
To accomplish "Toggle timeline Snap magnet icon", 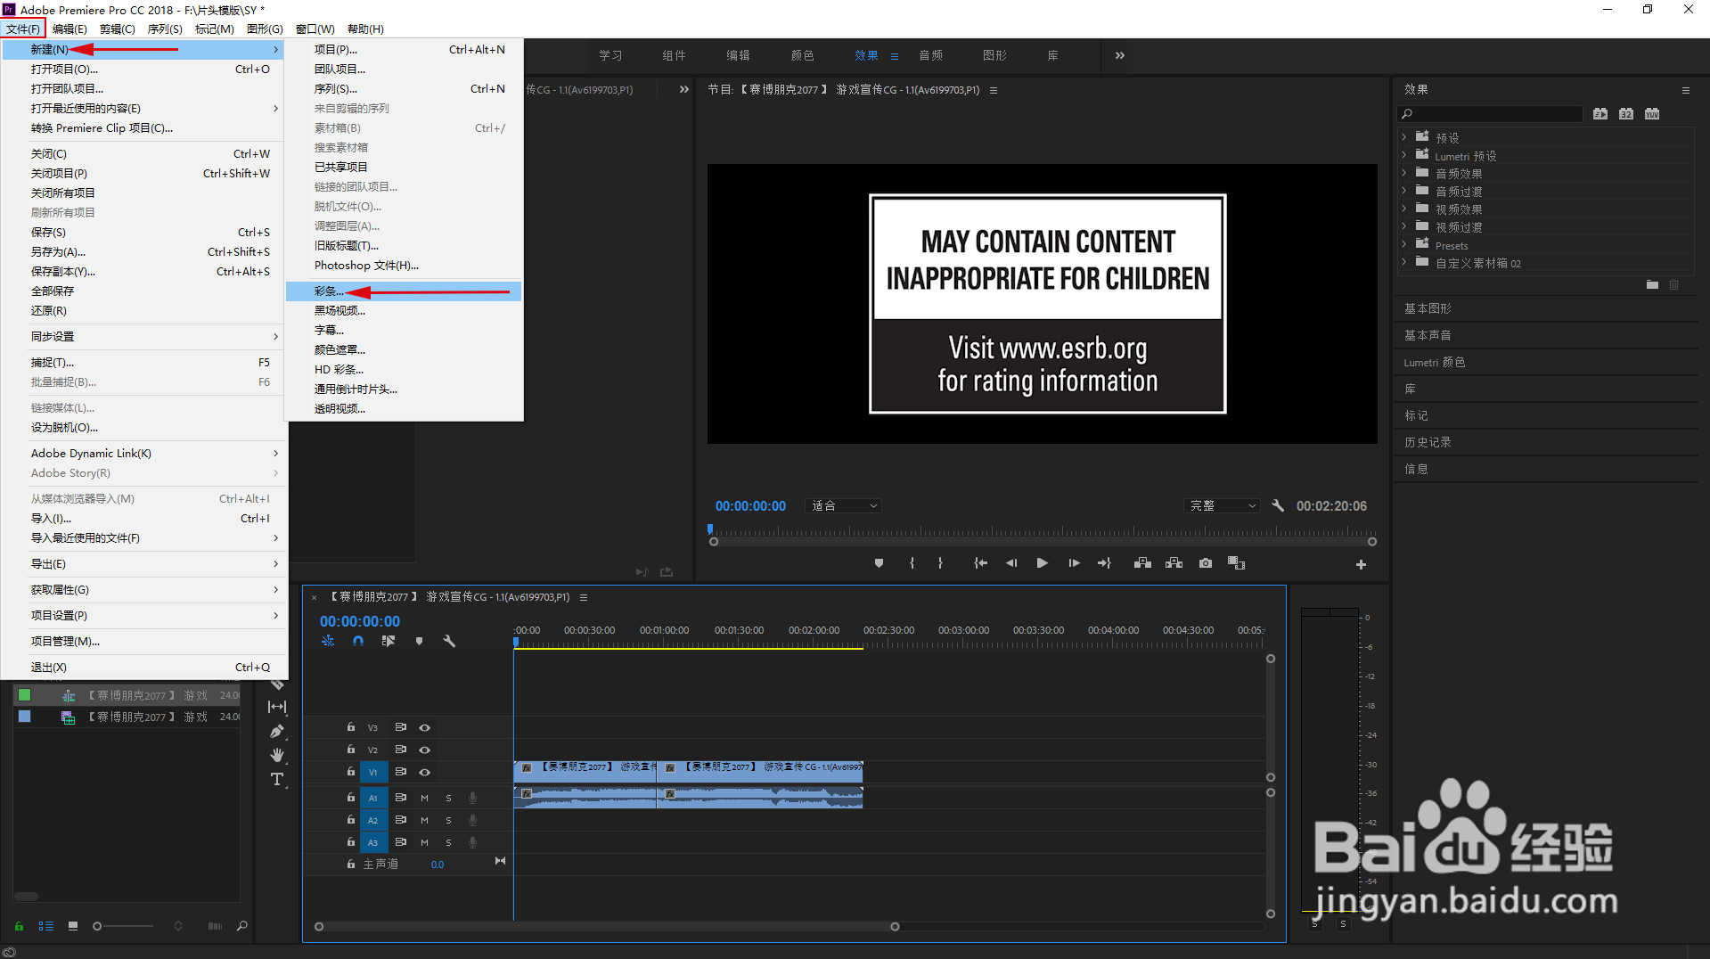I will coord(358,641).
